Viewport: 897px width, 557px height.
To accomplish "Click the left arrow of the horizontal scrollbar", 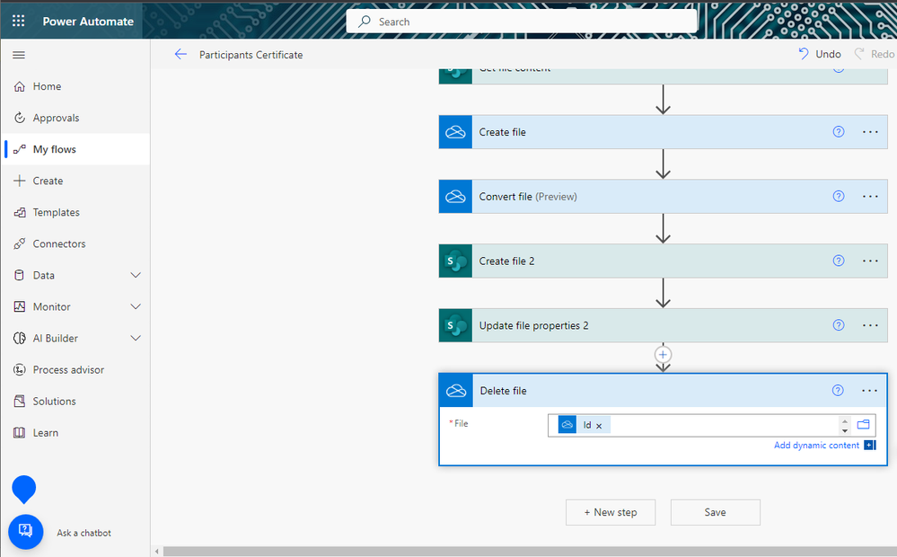I will point(157,552).
